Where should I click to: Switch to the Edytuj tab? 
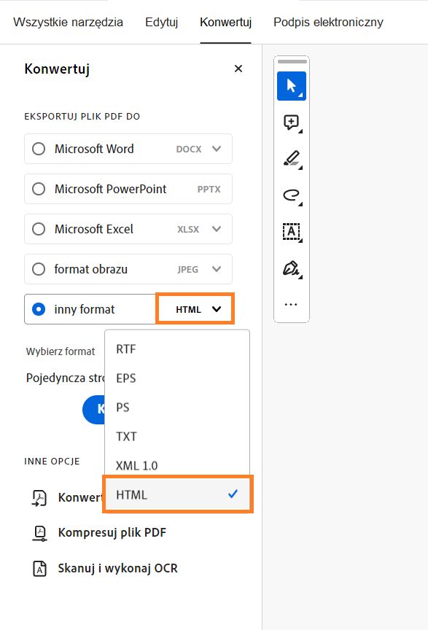pyautogui.click(x=161, y=22)
